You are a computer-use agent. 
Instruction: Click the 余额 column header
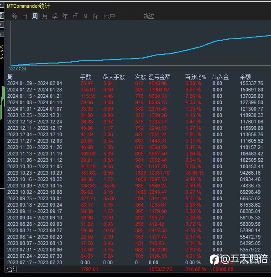[x=245, y=77]
